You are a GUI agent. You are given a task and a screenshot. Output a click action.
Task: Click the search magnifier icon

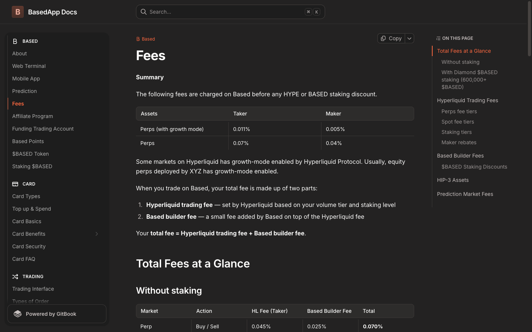click(x=144, y=12)
